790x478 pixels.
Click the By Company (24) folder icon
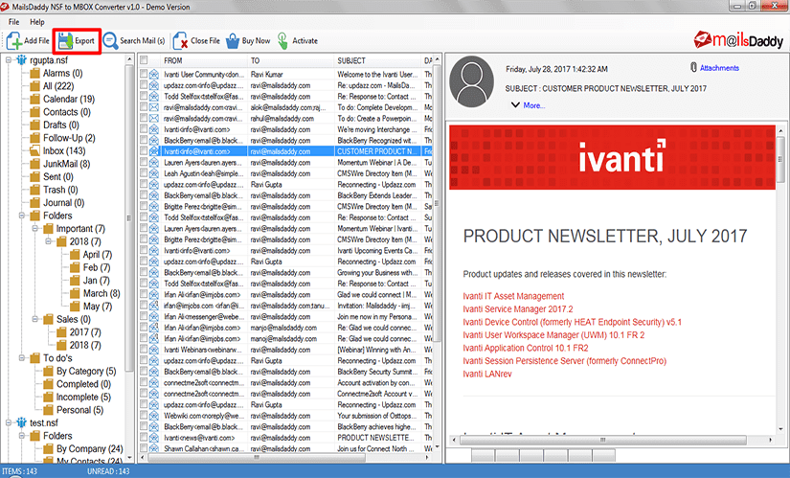[x=48, y=448]
